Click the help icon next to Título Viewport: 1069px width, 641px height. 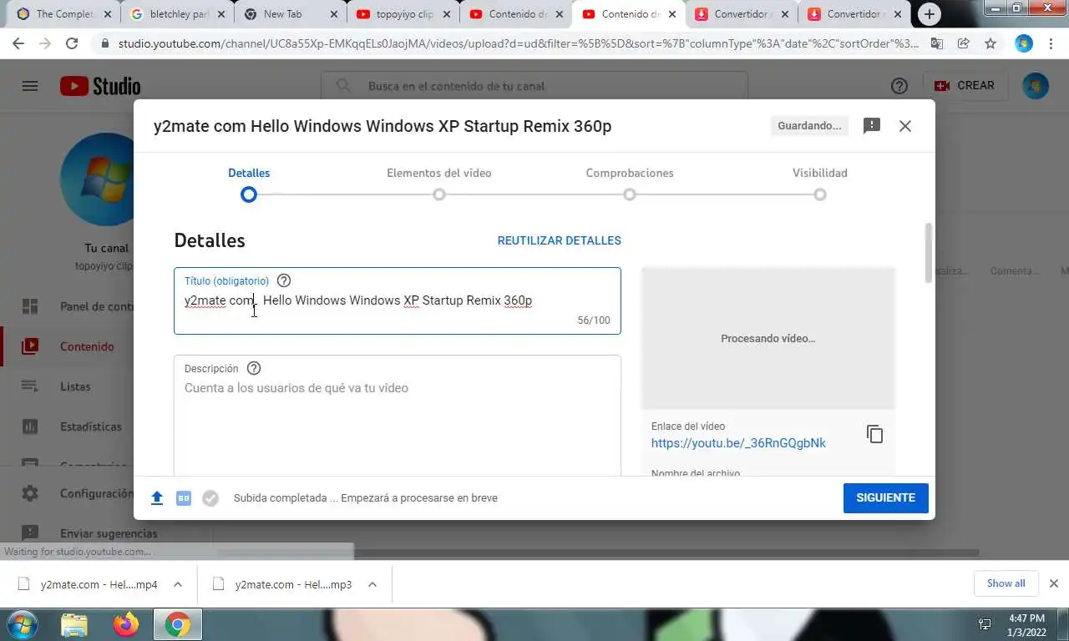284,280
